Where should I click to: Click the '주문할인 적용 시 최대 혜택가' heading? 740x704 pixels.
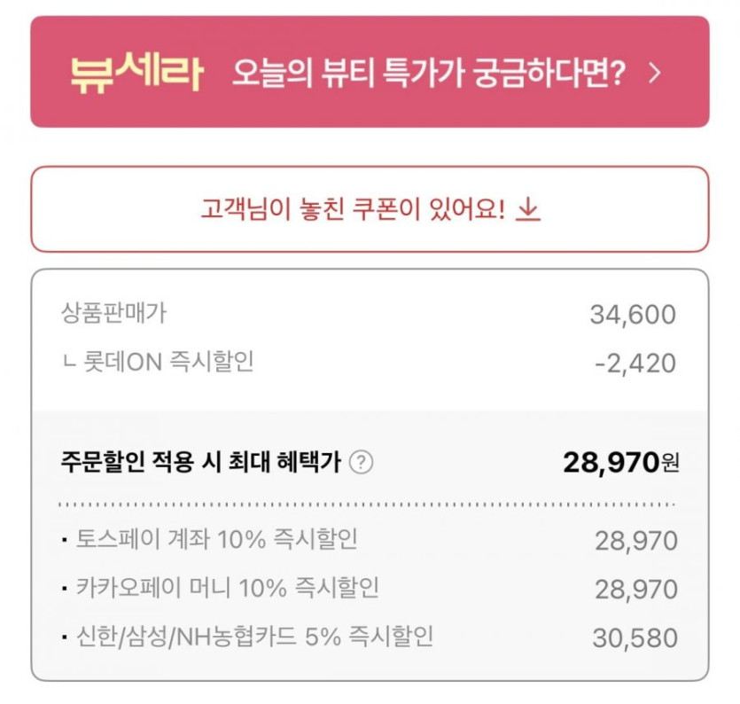tap(200, 462)
